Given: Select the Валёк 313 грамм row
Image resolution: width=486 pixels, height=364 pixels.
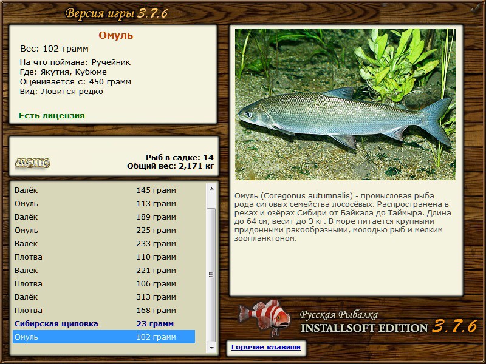Looking at the screenshot, I should click(104, 297).
